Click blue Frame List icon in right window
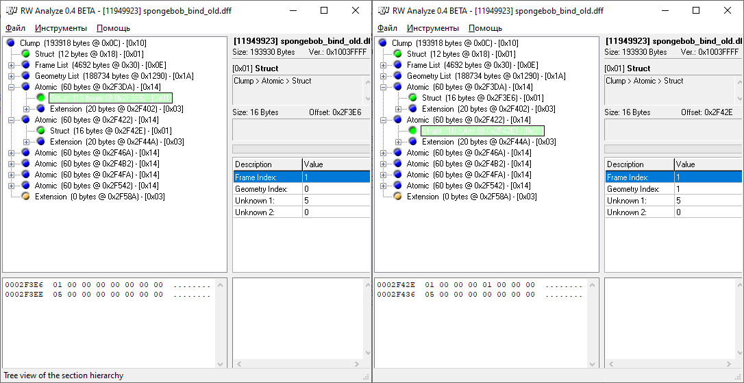The width and height of the screenshot is (744, 383). coord(398,65)
